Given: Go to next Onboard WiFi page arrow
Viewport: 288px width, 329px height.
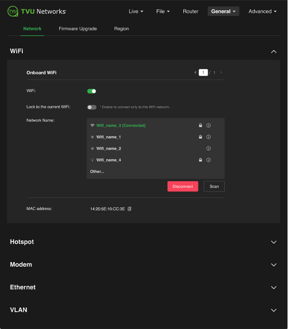Looking at the screenshot, I should pos(221,72).
